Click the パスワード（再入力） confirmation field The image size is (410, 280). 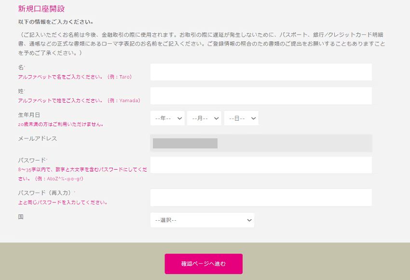261,198
